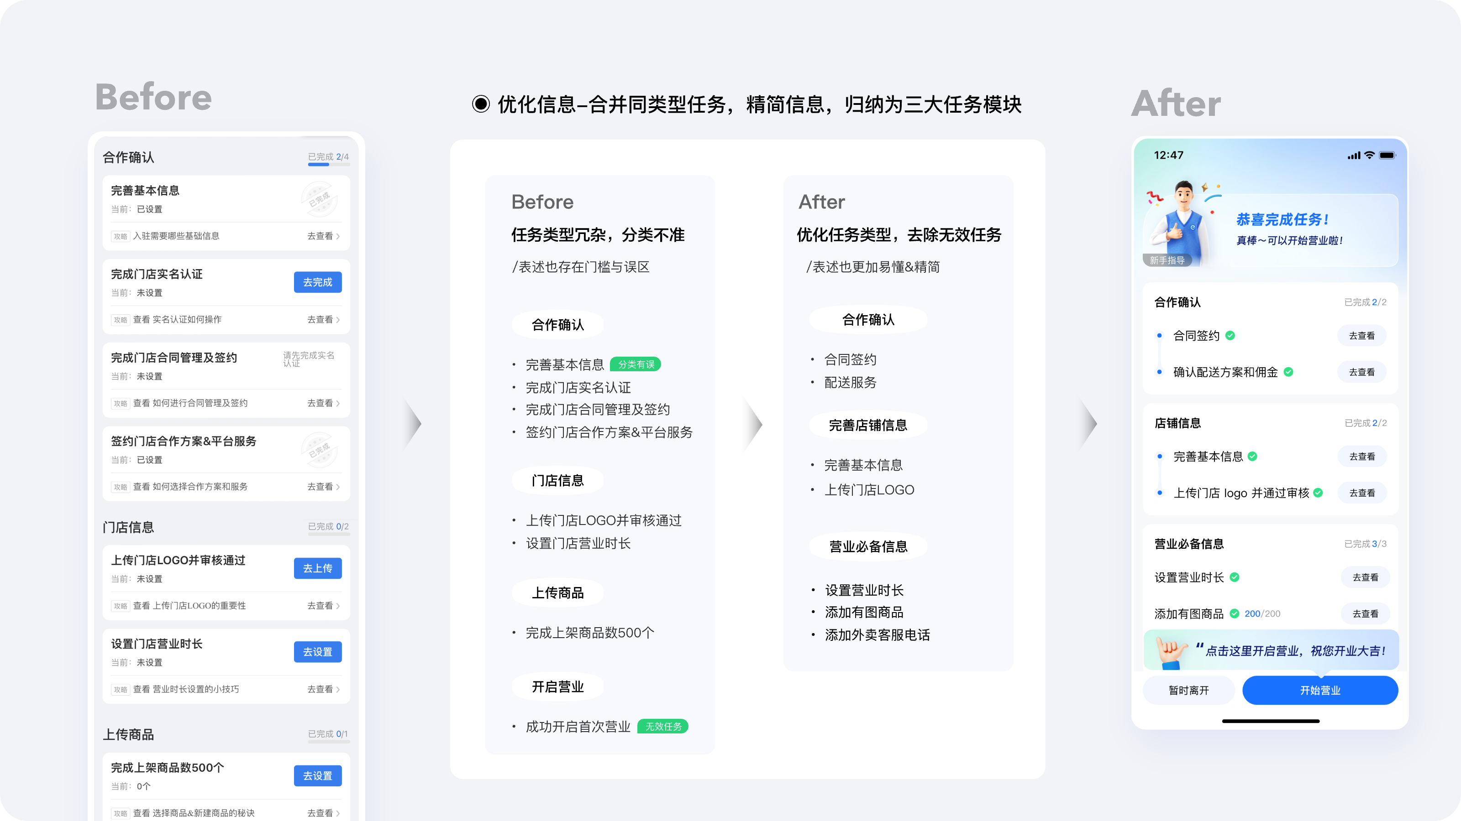Click 去查看 next to 合同签约

(1362, 335)
